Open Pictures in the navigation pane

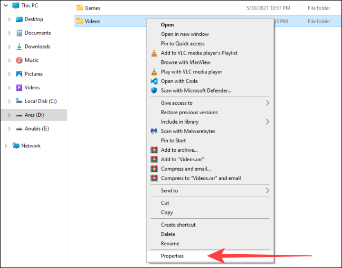pos(33,74)
